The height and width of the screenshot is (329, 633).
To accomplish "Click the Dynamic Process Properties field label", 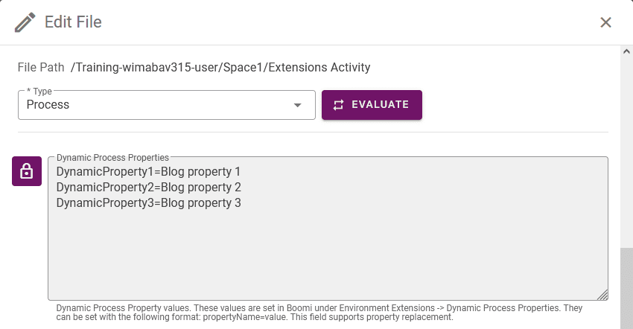I will pyautogui.click(x=112, y=158).
